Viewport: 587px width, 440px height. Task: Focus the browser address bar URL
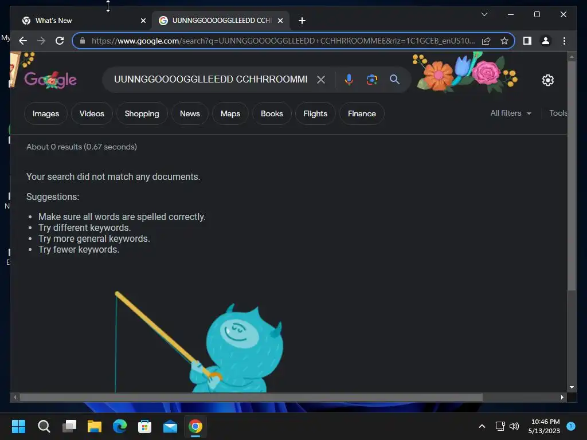click(x=283, y=41)
